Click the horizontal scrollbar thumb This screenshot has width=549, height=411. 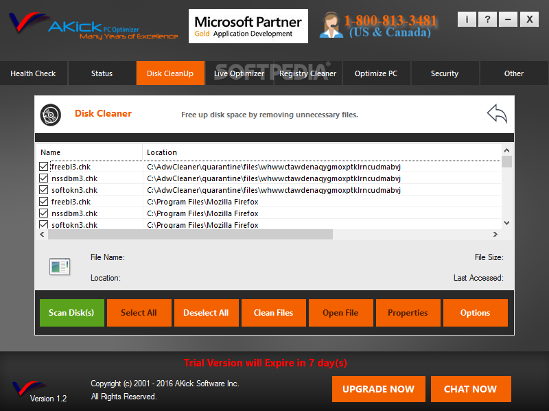pos(190,234)
